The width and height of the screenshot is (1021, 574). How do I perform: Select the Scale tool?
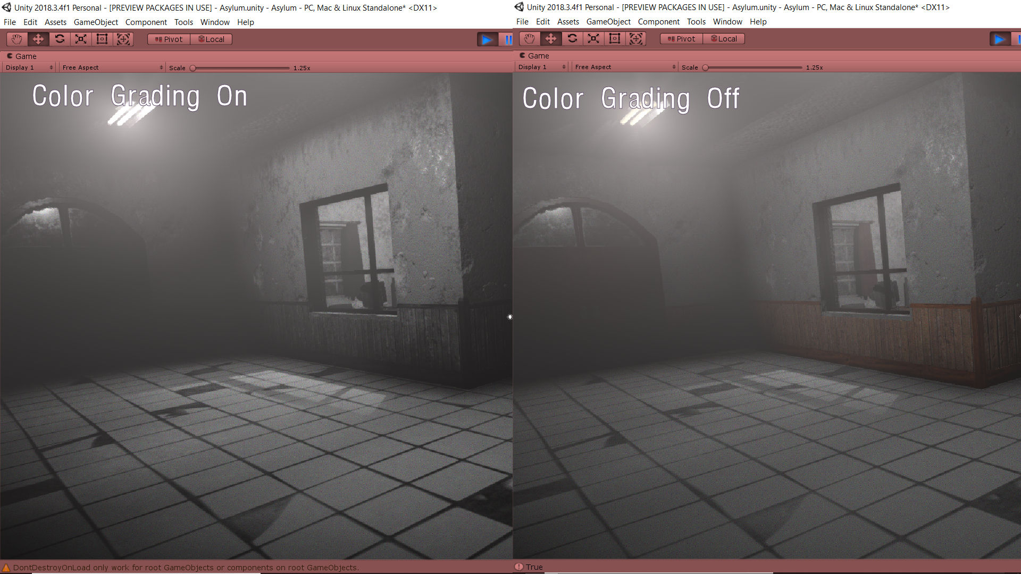pos(80,39)
